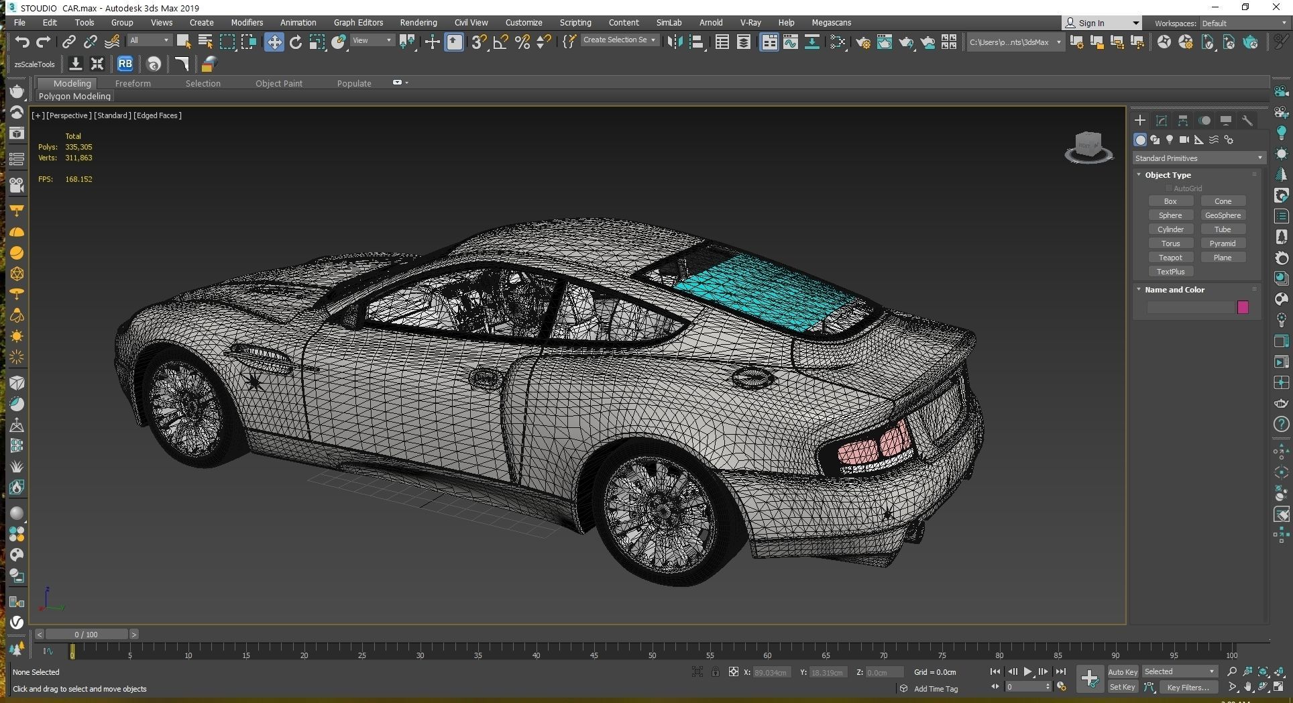Open Schematic View

coord(811,42)
